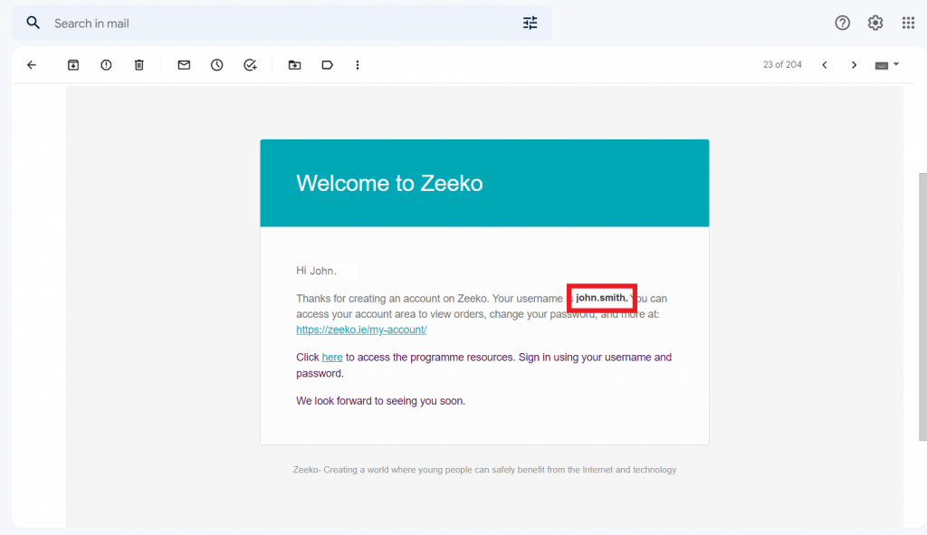The image size is (927, 535).
Task: Open the Labels icon
Action: tap(327, 65)
